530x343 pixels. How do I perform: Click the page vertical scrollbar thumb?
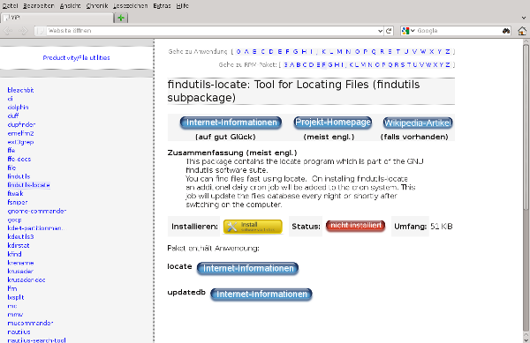pos(526,126)
